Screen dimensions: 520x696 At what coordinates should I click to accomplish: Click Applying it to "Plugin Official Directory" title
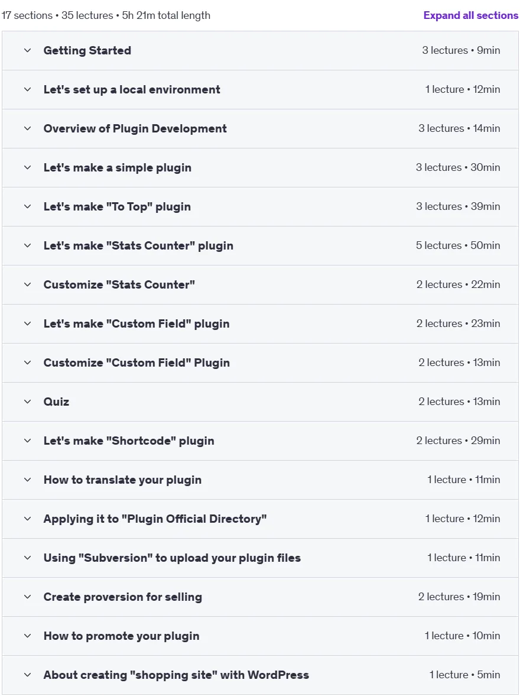(x=155, y=519)
